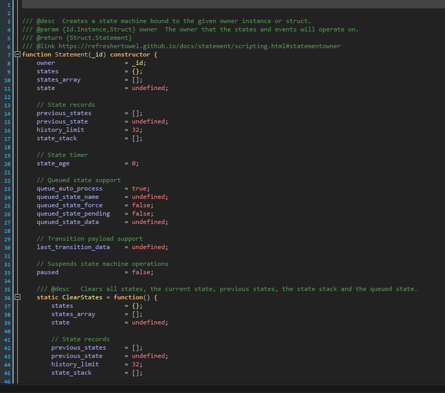Click the constructor keyword
The image size is (445, 393).
[x=130, y=54]
